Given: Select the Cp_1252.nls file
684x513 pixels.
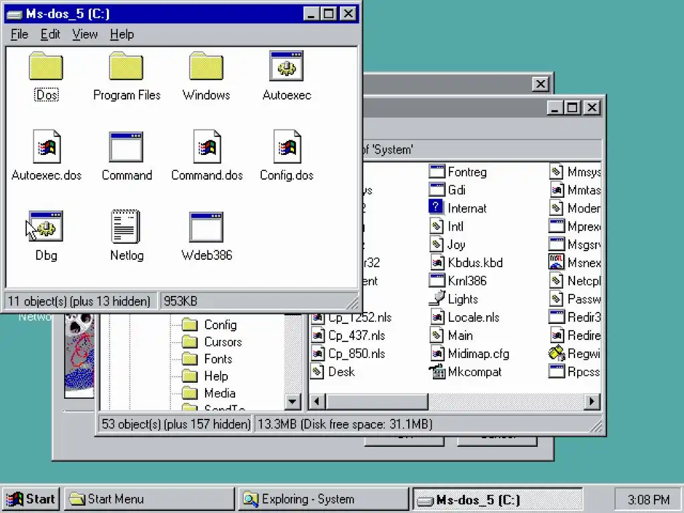Looking at the screenshot, I should pos(351,317).
